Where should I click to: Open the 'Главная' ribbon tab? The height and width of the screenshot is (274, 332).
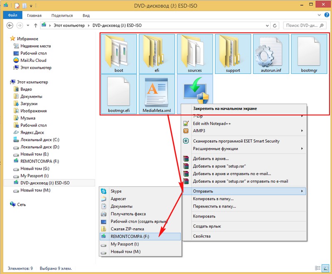pyautogui.click(x=34, y=15)
